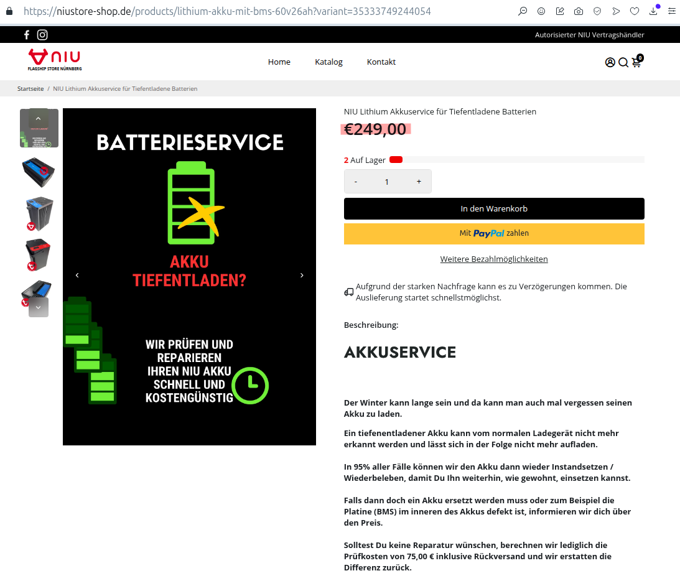The image size is (680, 581).
Task: Click the browser heart favorites icon
Action: [x=635, y=11]
